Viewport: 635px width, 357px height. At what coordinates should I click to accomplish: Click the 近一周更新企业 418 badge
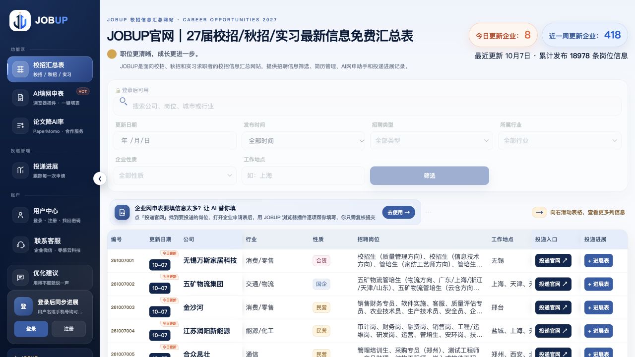pyautogui.click(x=585, y=35)
